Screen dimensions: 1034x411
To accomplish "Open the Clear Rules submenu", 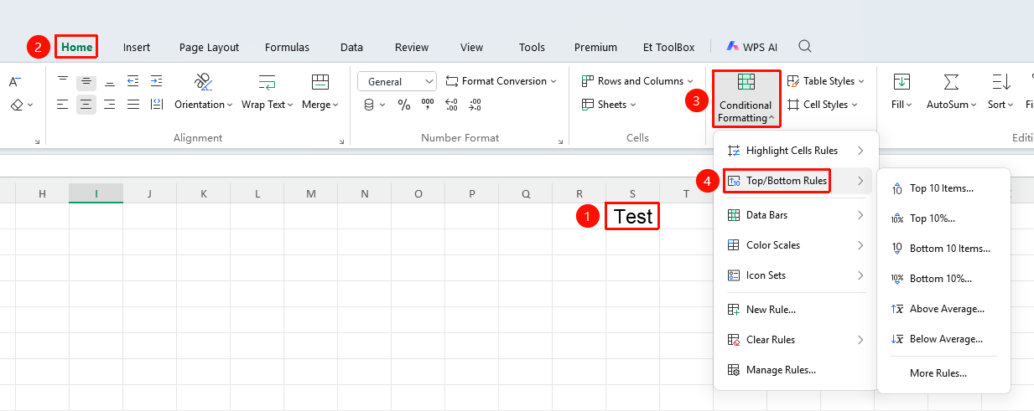I will click(x=793, y=340).
